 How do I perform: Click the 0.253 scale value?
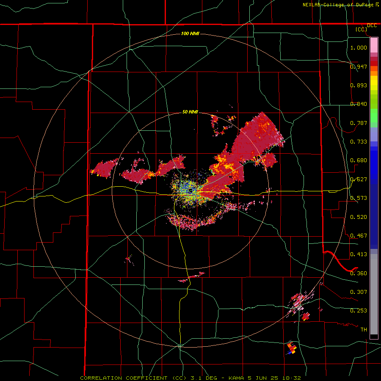pos(359,311)
